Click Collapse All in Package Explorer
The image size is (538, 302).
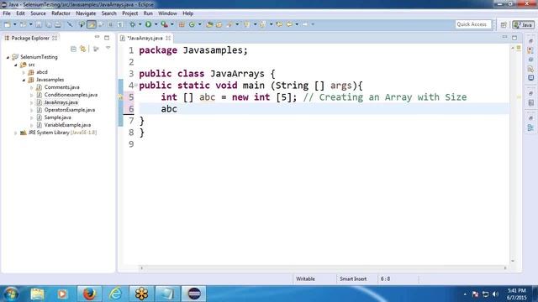tap(73, 49)
